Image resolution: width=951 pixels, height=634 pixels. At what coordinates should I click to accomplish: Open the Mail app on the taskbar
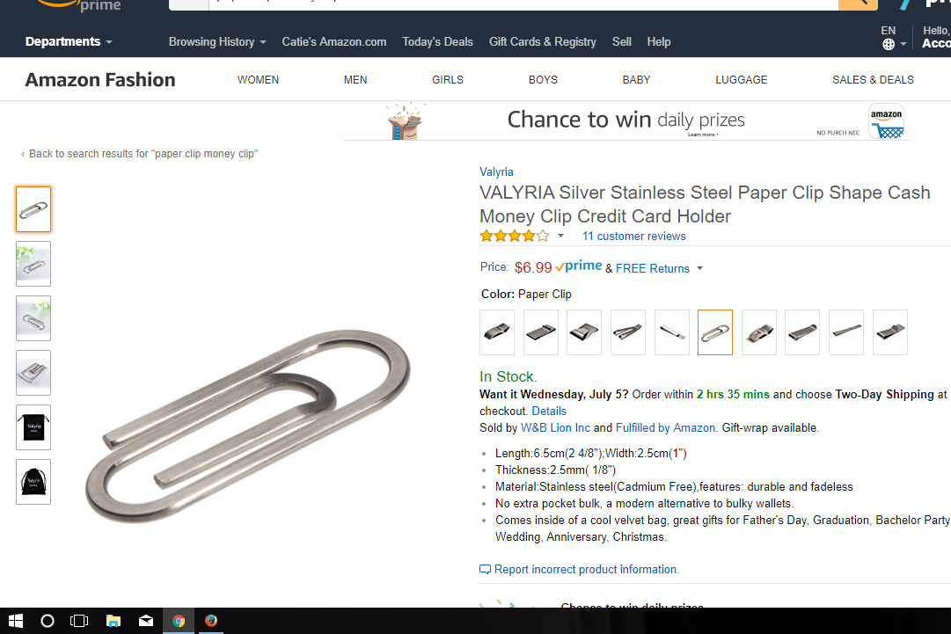pyautogui.click(x=146, y=621)
